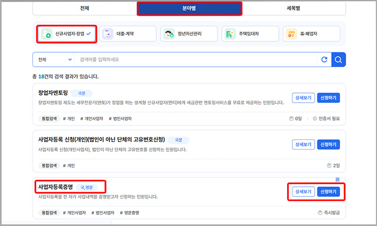
Task: Click 국,영문 badge on 사업자등록증명
Action: [87, 187]
